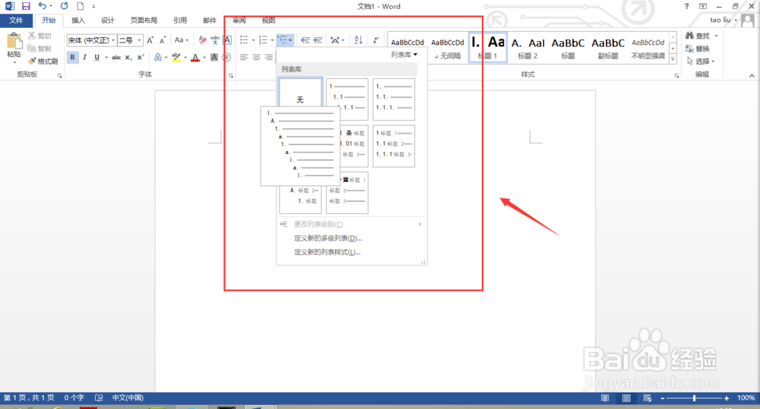
Task: Activate the 格式刷 format painter
Action: (x=43, y=61)
